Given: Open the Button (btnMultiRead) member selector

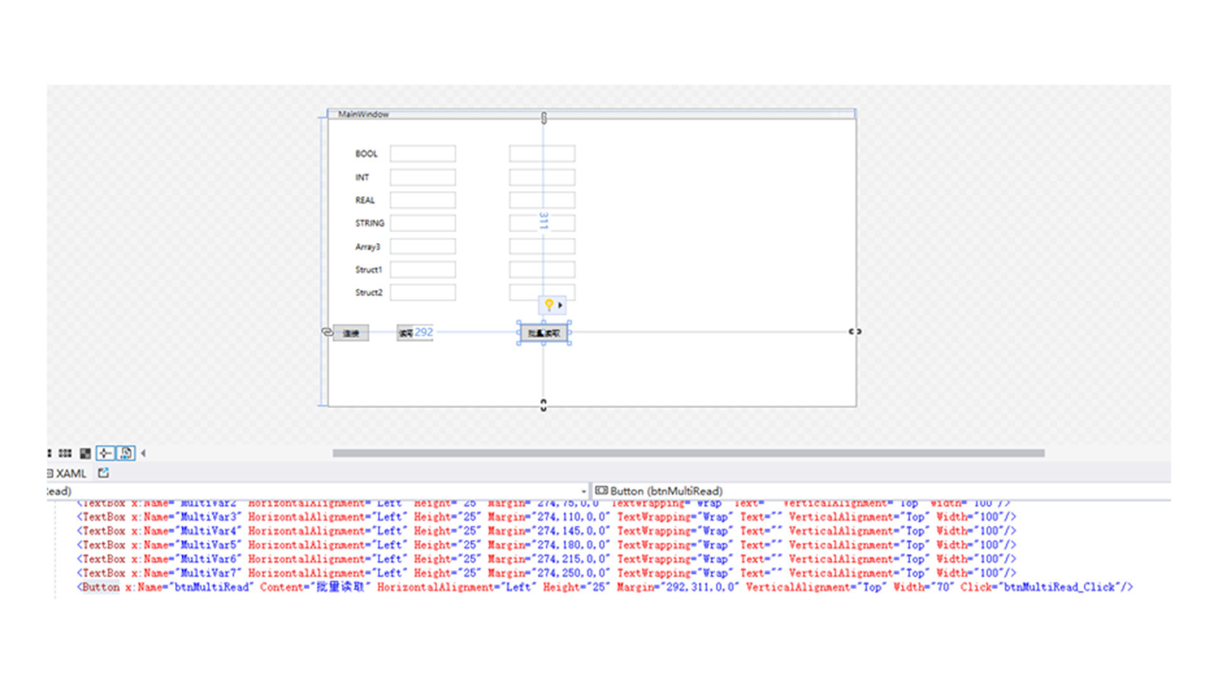Looking at the screenshot, I should 666,491.
